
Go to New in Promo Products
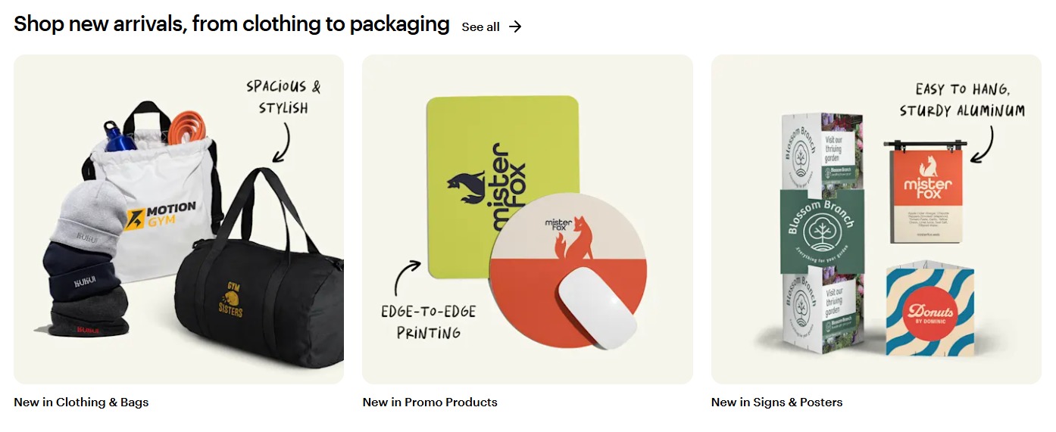pos(430,402)
